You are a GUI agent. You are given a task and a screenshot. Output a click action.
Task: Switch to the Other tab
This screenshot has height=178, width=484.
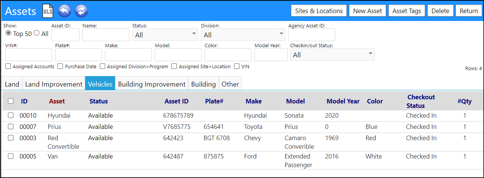230,84
